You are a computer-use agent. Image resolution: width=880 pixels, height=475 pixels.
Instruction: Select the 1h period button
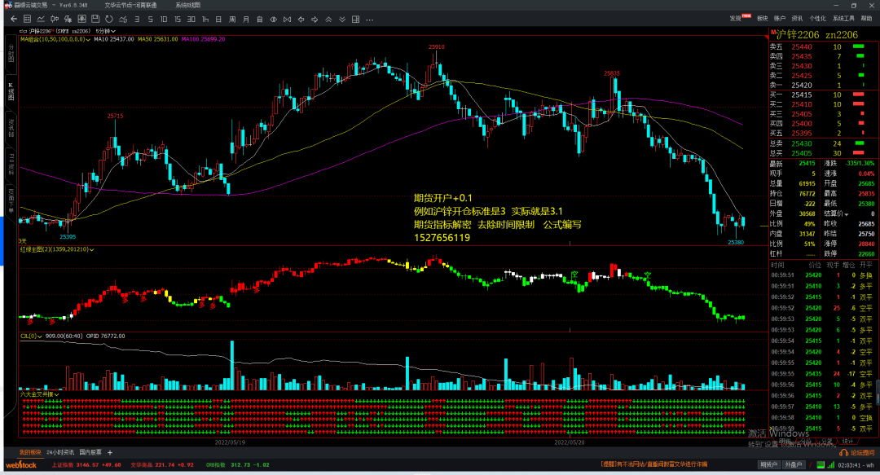(205, 18)
